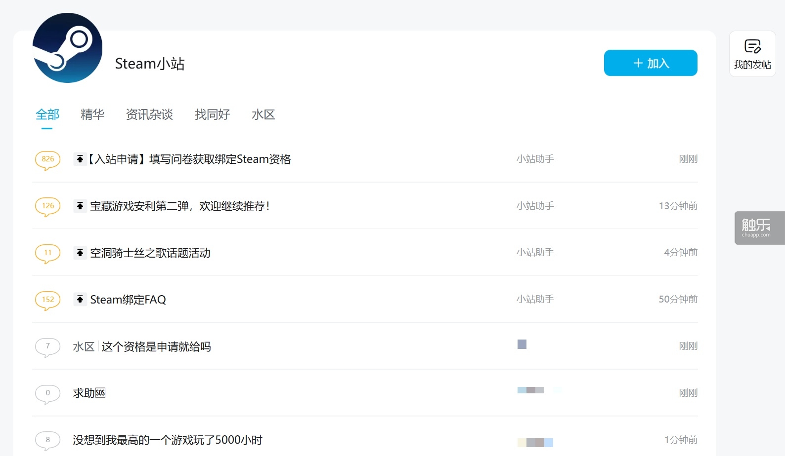Open post 空洞骑士丝之歌话题活动
Screen dimensions: 785x456
coord(150,253)
